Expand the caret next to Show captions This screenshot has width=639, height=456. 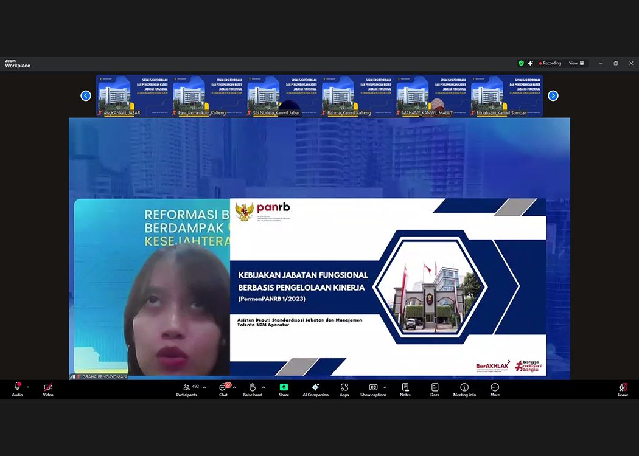click(385, 387)
